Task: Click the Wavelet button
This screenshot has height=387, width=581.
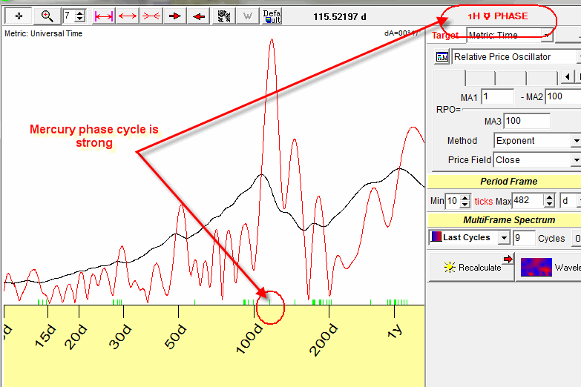Action: click(549, 268)
